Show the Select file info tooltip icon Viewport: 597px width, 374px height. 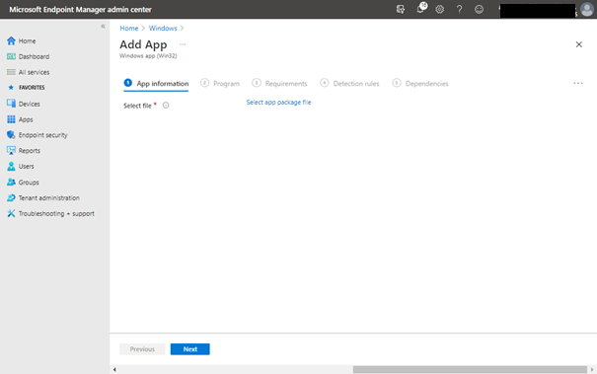click(166, 106)
